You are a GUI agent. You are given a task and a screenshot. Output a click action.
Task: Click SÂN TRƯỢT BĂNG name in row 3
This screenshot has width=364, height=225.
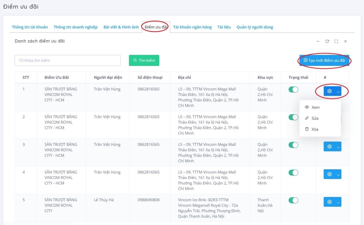[61, 150]
